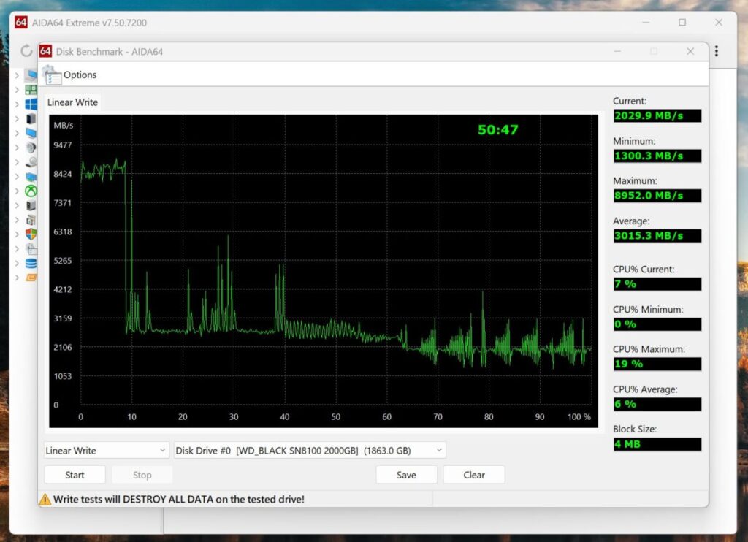Click the Block Size 4 MB value

[657, 444]
